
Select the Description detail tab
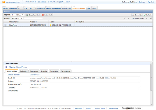[x=12, y=71]
